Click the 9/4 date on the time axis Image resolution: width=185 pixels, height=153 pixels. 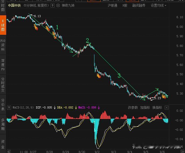130,152
